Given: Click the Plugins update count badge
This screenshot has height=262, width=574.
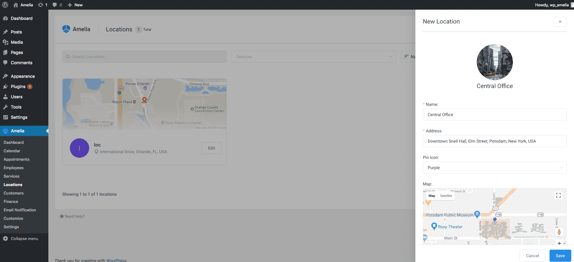Looking at the screenshot, I should pyautogui.click(x=30, y=87).
